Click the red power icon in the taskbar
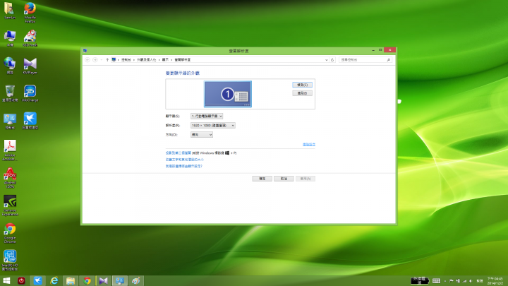 [21, 281]
